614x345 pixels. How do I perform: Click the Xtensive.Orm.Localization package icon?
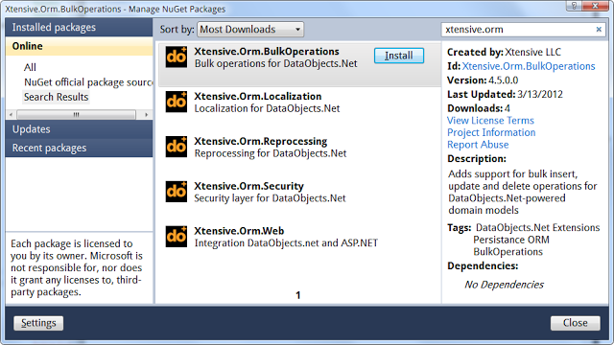177,102
